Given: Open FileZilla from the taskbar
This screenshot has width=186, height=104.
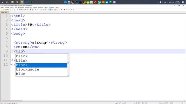Looking at the screenshot, I should (96, 2).
